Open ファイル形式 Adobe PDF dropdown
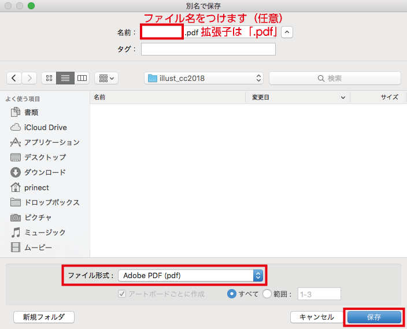The width and height of the screenshot is (407, 329). 191,275
